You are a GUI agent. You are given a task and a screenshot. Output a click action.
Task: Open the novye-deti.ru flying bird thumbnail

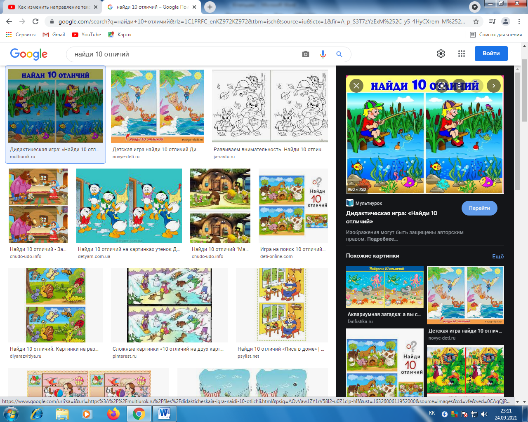[x=158, y=106]
